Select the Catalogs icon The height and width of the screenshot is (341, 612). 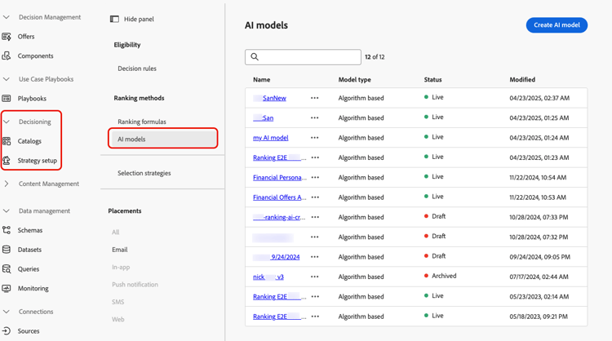point(7,141)
